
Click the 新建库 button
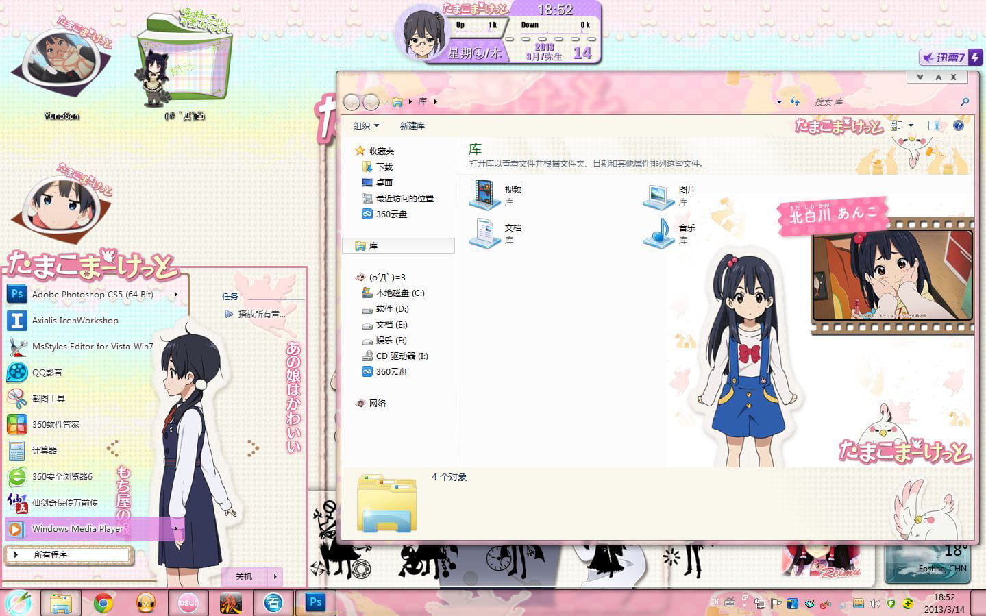[411, 125]
